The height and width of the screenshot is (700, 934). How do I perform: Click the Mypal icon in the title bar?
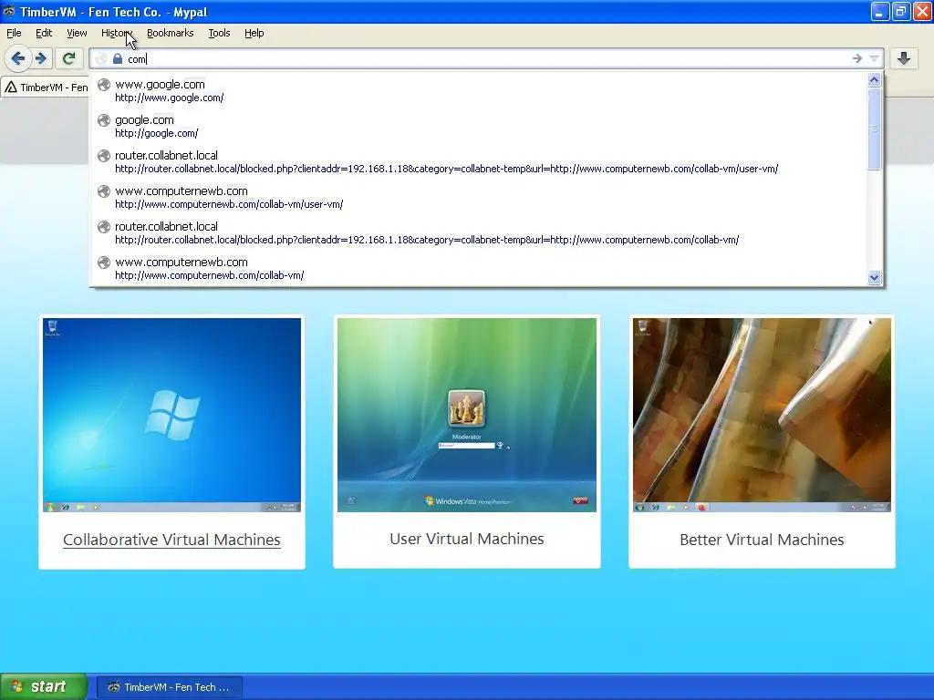tap(9, 11)
